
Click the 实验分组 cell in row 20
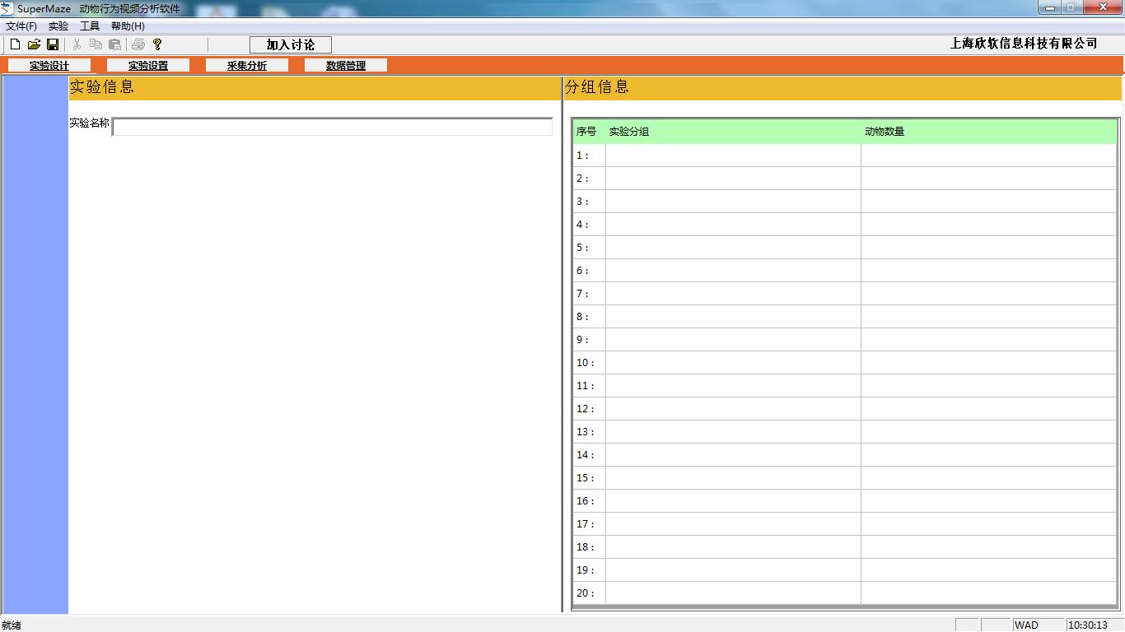click(733, 593)
